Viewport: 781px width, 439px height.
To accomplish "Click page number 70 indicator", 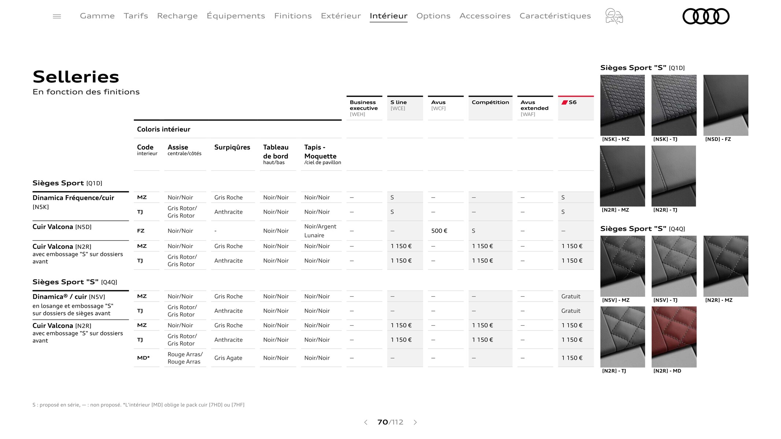I will tap(391, 422).
